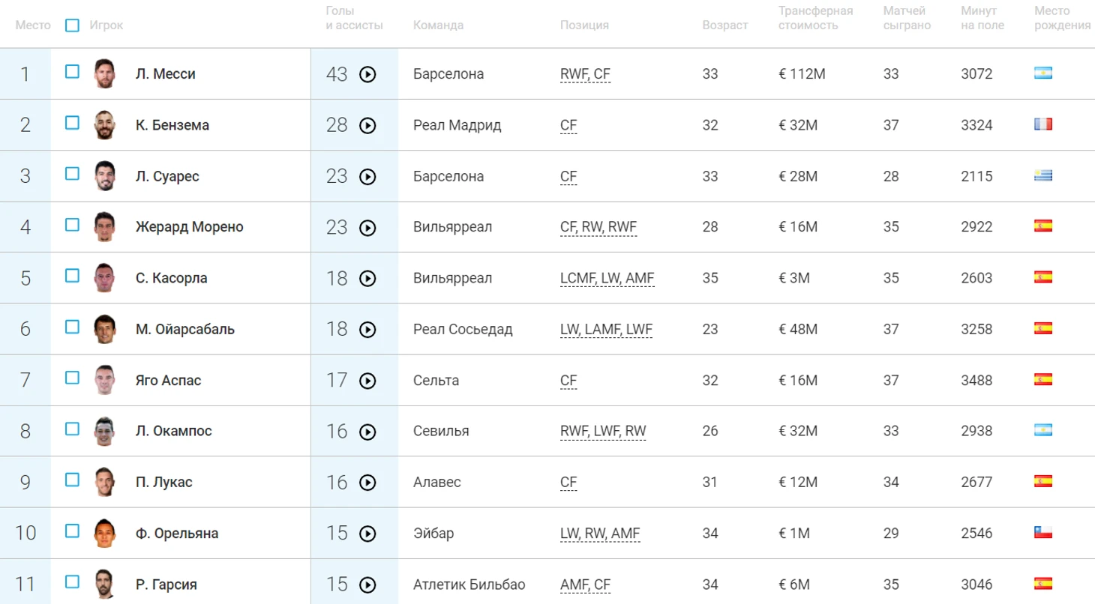Viewport: 1095px width, 604px height.
Task: Sort table by Место column
Action: click(x=33, y=25)
